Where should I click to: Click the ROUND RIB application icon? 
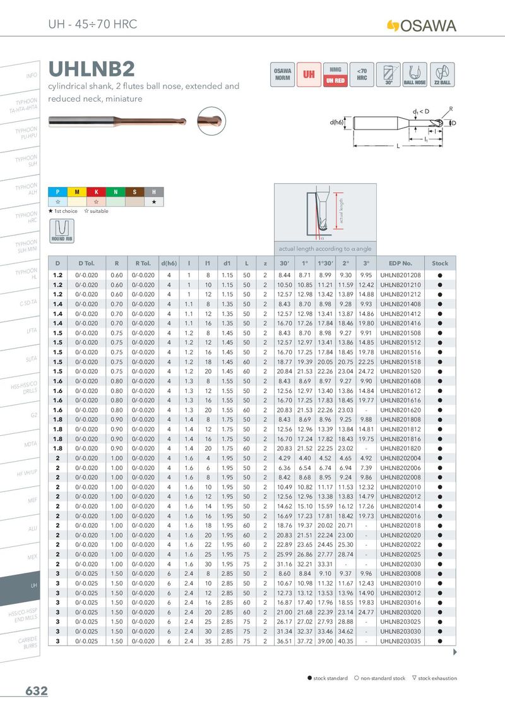[x=62, y=231]
